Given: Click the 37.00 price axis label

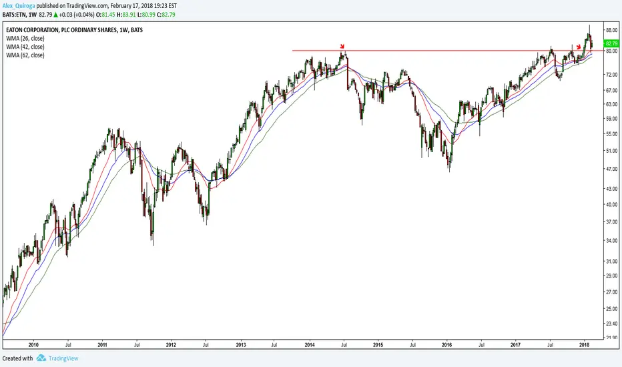Looking at the screenshot, I should (611, 222).
